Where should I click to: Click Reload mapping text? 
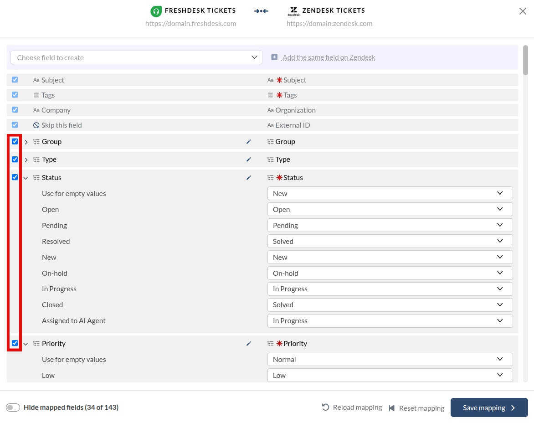[357, 408]
